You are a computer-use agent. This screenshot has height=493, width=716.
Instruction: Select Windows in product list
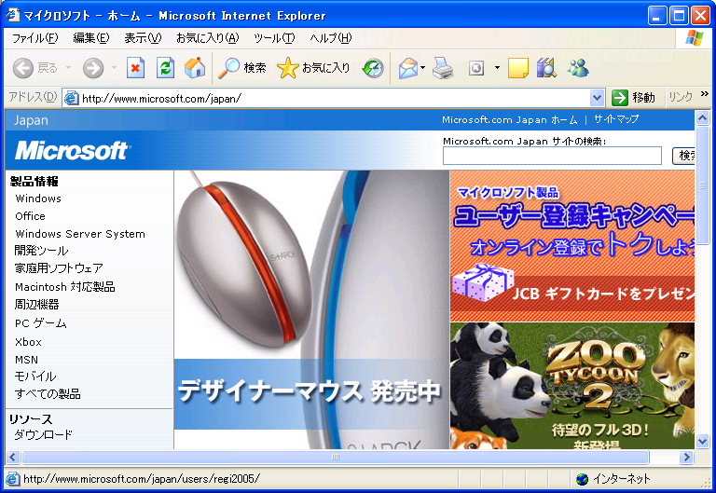(38, 199)
